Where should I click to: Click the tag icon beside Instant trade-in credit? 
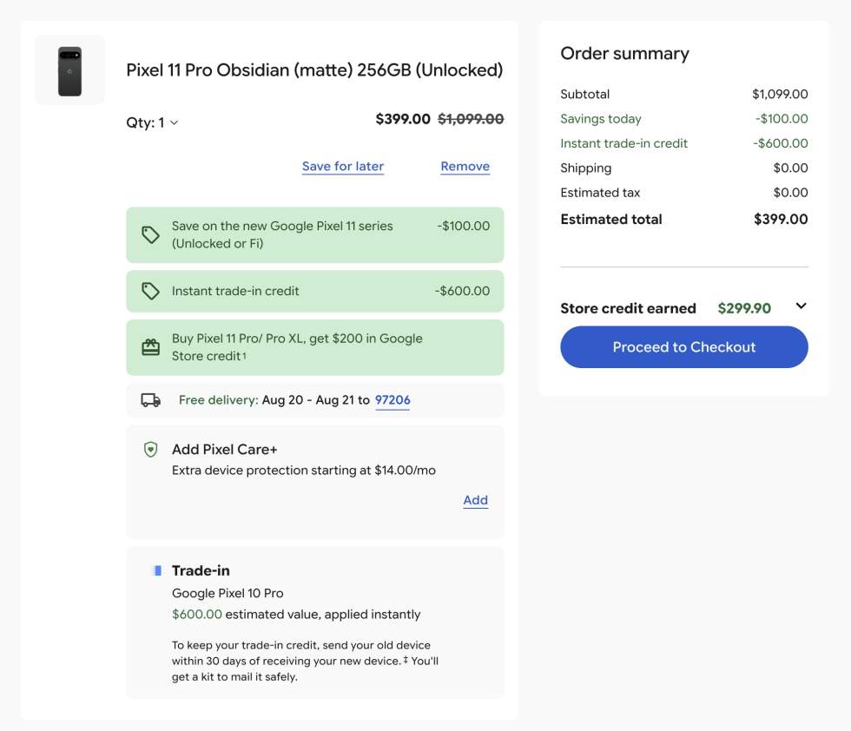(x=150, y=291)
